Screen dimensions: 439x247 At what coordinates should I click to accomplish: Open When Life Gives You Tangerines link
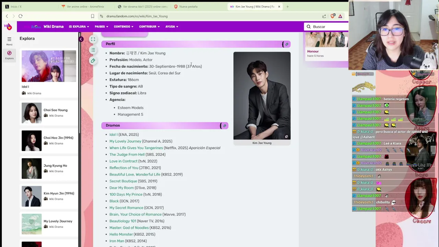click(136, 148)
